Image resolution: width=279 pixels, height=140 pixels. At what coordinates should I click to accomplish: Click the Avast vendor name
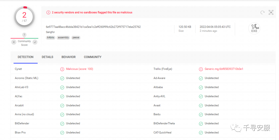[157, 105]
